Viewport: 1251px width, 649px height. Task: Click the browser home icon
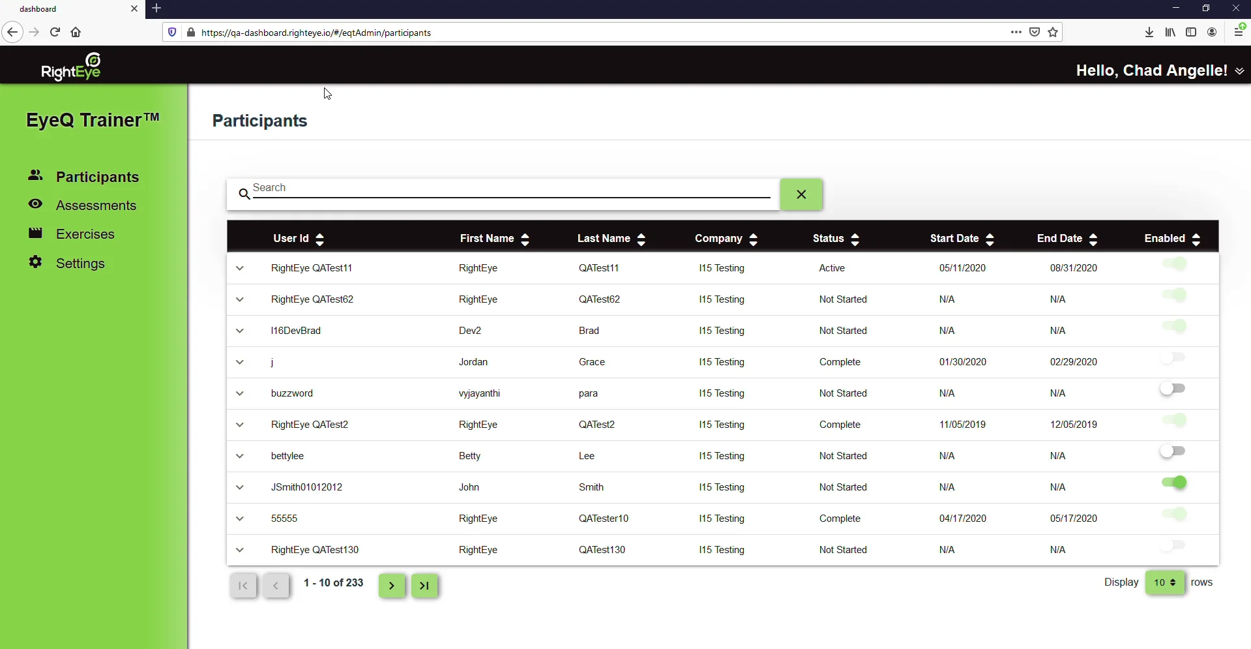(76, 32)
